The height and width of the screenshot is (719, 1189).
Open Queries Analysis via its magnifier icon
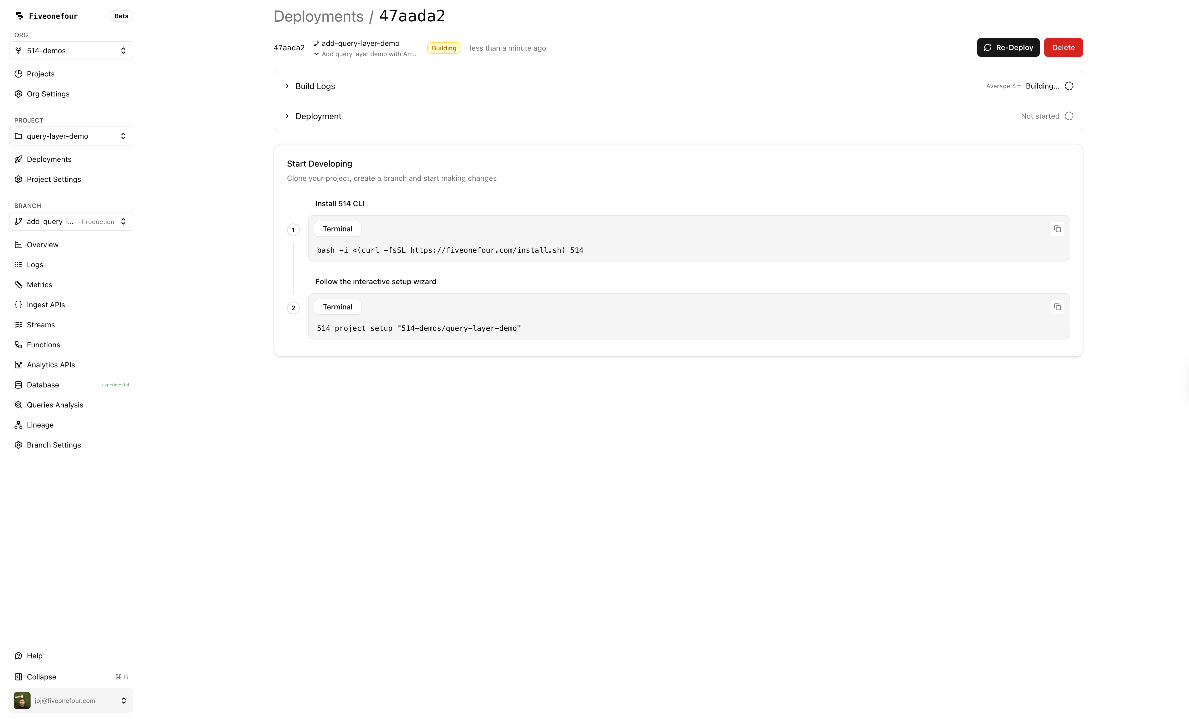click(18, 405)
